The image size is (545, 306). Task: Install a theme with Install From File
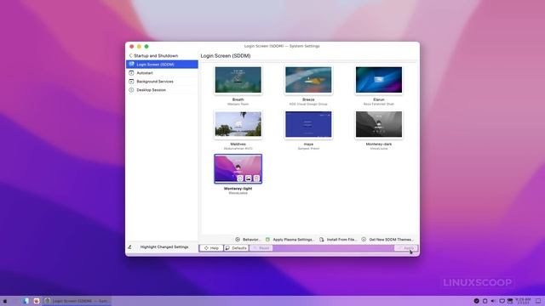(x=338, y=240)
